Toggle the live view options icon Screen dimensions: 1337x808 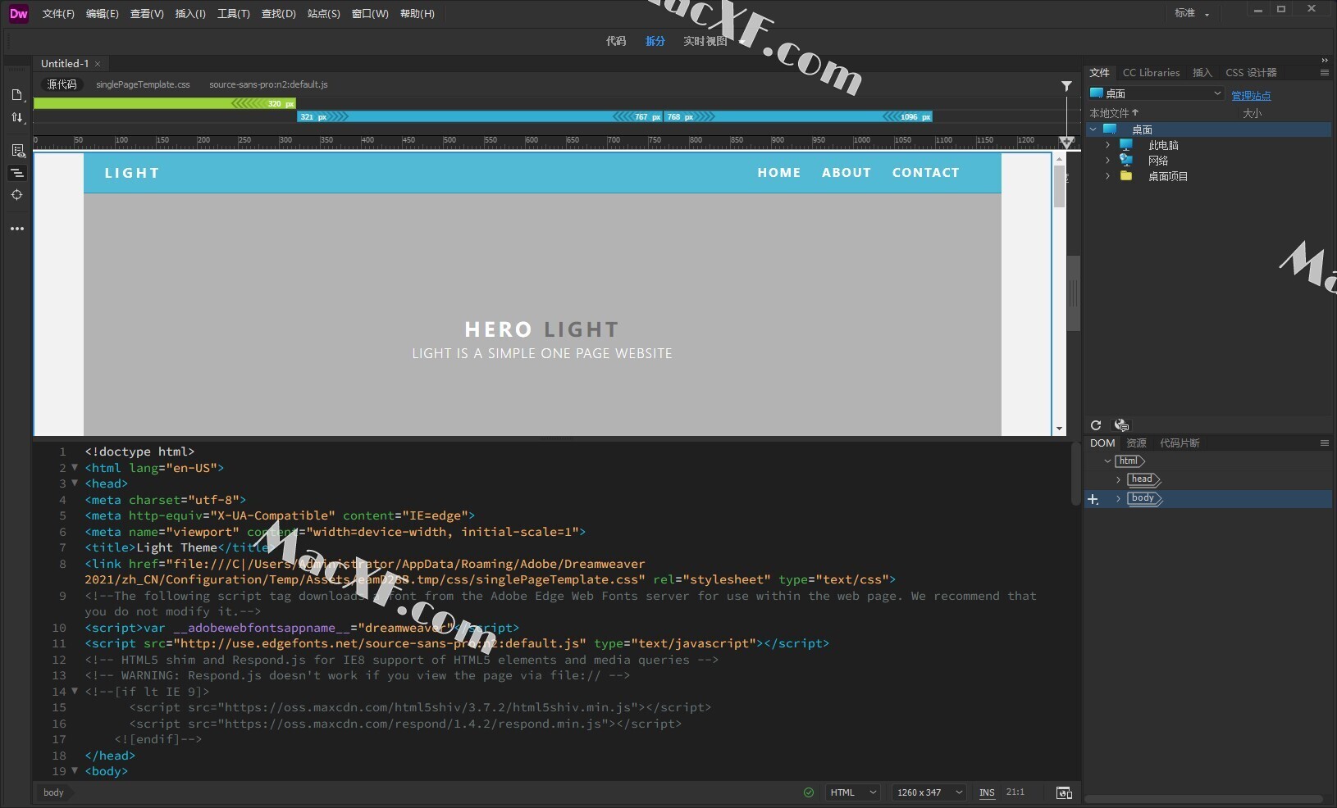[17, 151]
